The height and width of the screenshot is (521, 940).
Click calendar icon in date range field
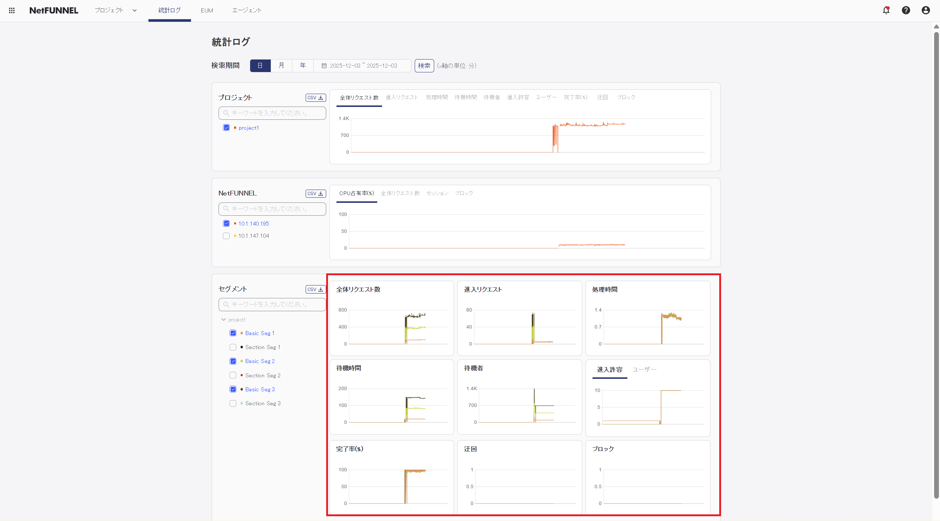[x=324, y=66]
